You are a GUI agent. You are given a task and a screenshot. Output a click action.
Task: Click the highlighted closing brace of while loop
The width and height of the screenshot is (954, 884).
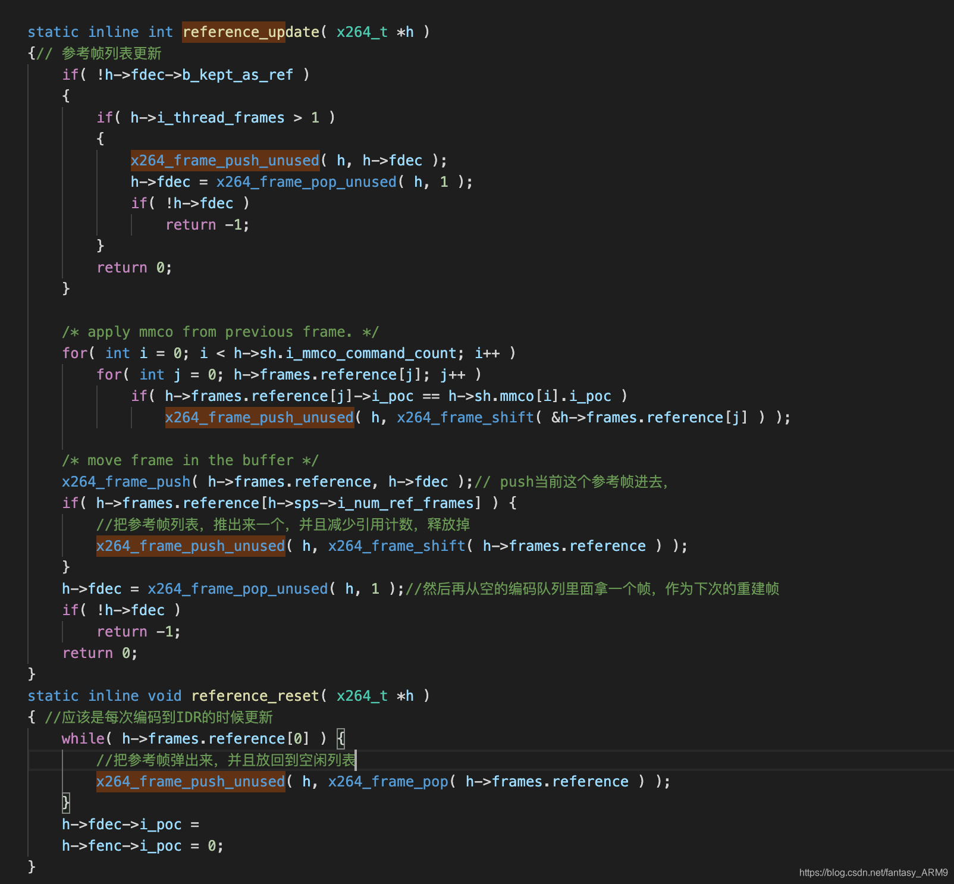pos(66,803)
